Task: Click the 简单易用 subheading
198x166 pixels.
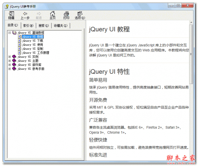Action: pyautogui.click(x=98, y=80)
